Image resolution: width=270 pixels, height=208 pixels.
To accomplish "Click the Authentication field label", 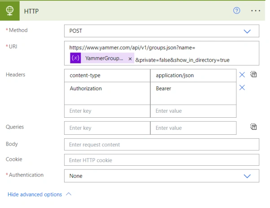I will [26, 175].
